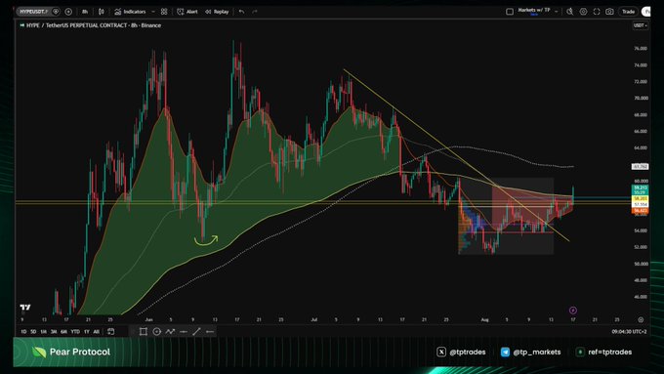Open the layout setup square icon
The width and height of the screenshot is (664, 374).
[x=510, y=12]
